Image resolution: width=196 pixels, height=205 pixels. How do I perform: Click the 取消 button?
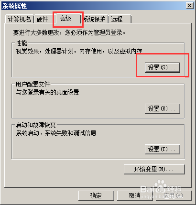pyautogui.click(x=135, y=195)
